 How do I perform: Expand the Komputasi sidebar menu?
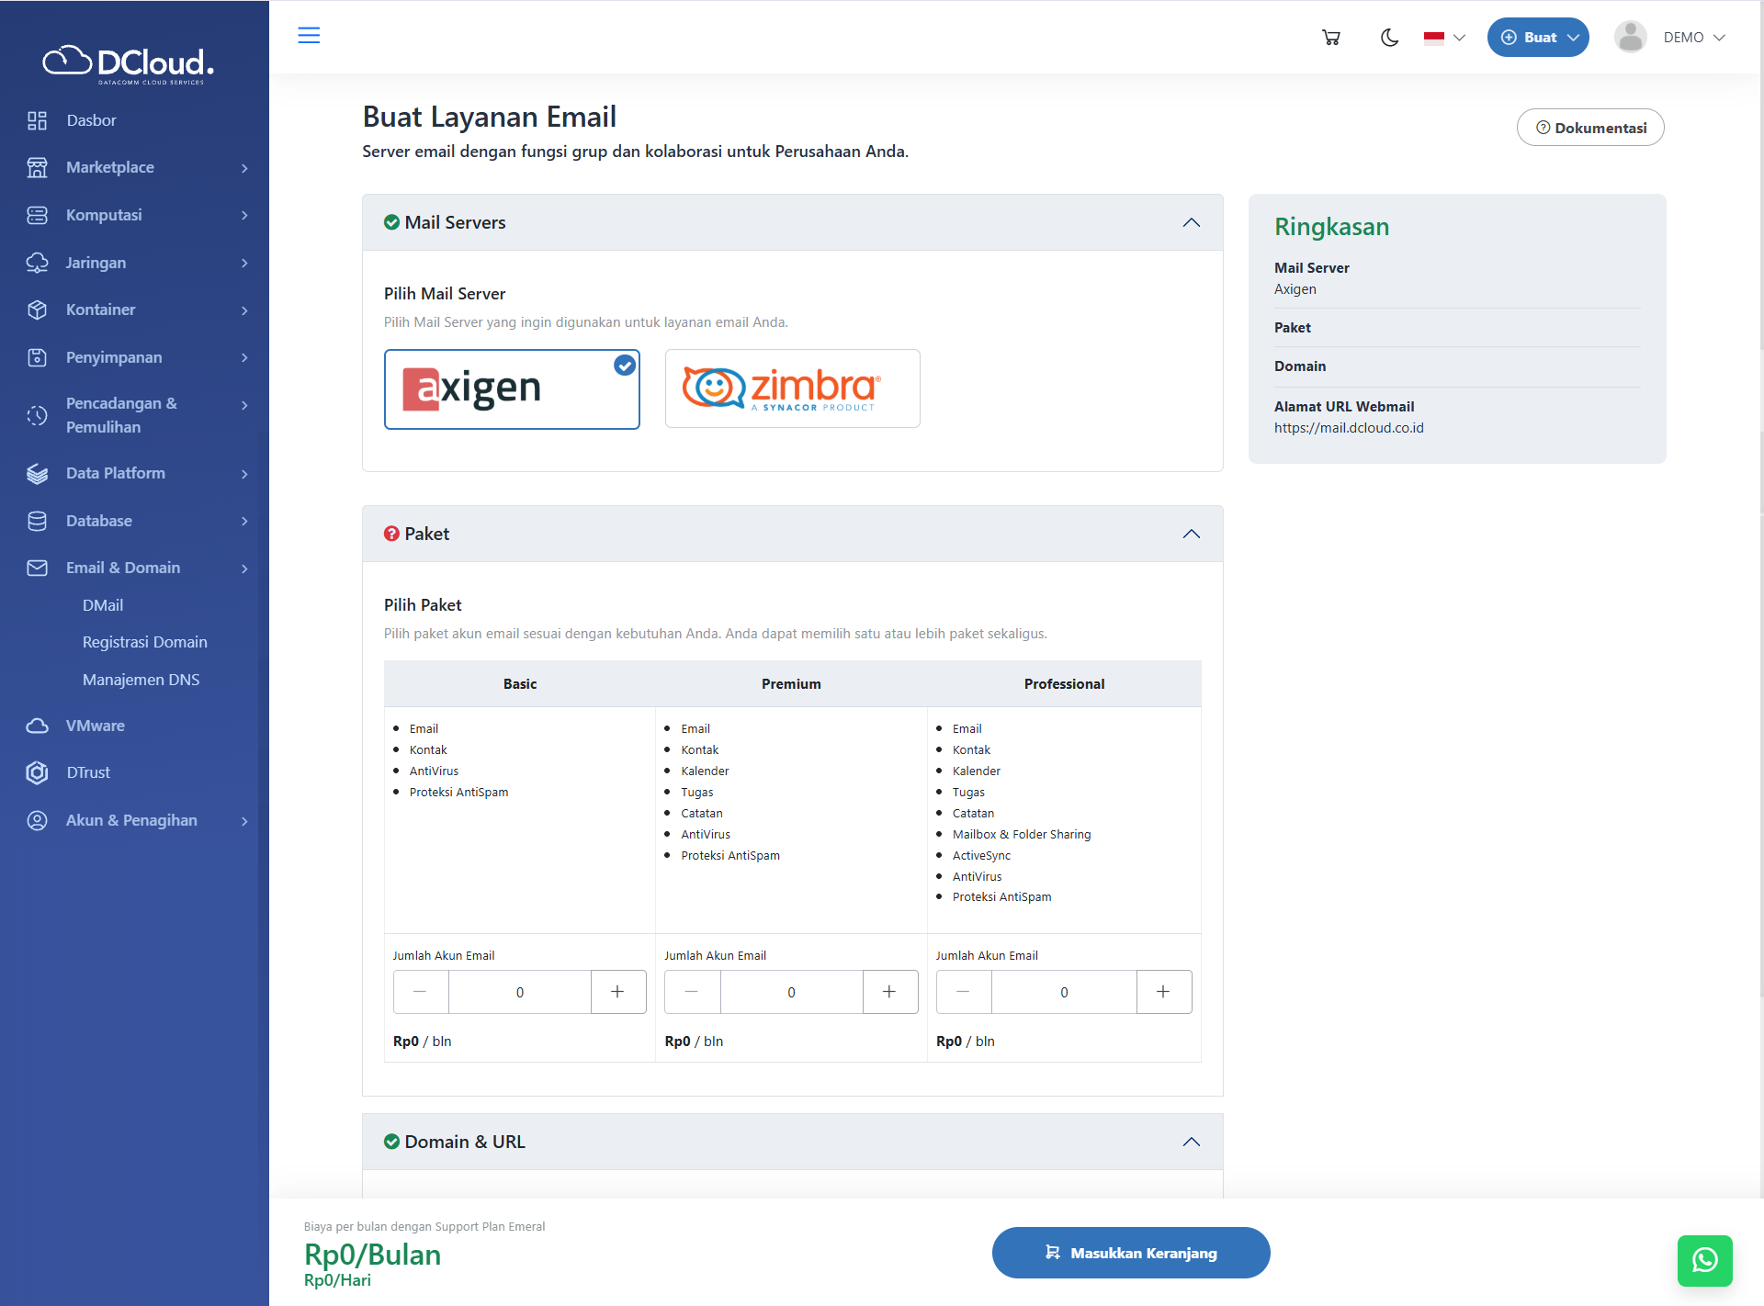point(138,215)
